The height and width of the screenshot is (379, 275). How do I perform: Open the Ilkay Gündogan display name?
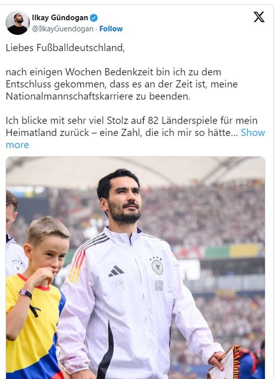pos(60,18)
